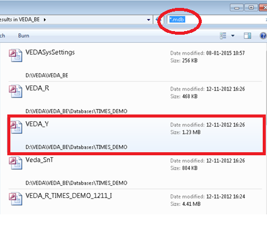Click the folder path under VEDA_R
Viewport: 267px width, 232px height.
click(76, 111)
